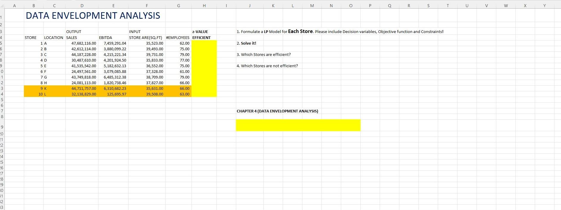The width and height of the screenshot is (561, 210).
Task: Click highlighted sales value 32,138,829.00
Action: tap(84, 94)
